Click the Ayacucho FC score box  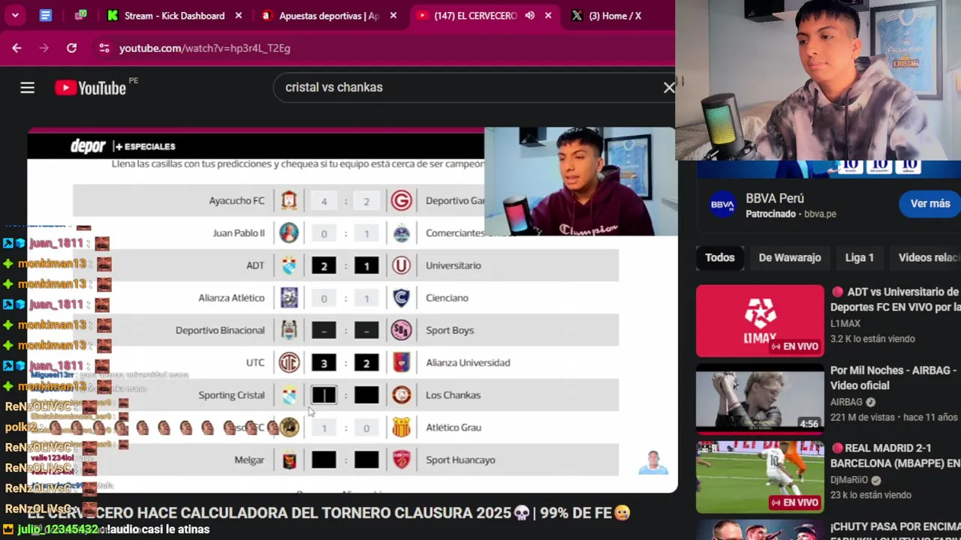[x=324, y=201]
